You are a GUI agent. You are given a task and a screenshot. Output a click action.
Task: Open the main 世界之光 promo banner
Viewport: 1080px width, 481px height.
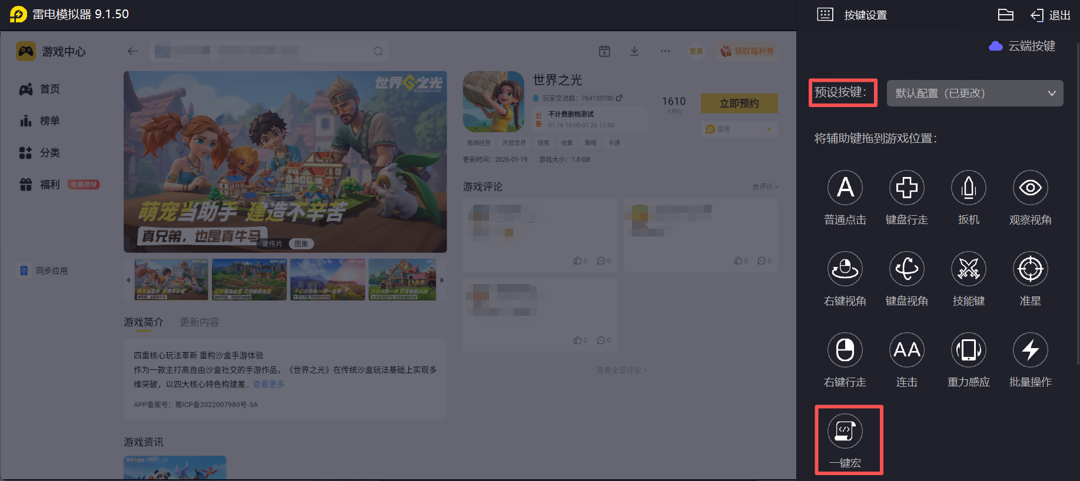coord(285,162)
